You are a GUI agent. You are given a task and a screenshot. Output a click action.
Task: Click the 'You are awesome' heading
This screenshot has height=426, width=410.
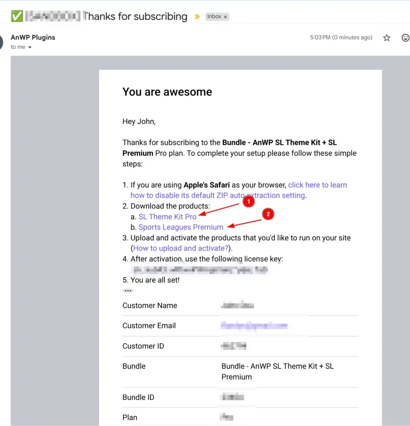[167, 92]
